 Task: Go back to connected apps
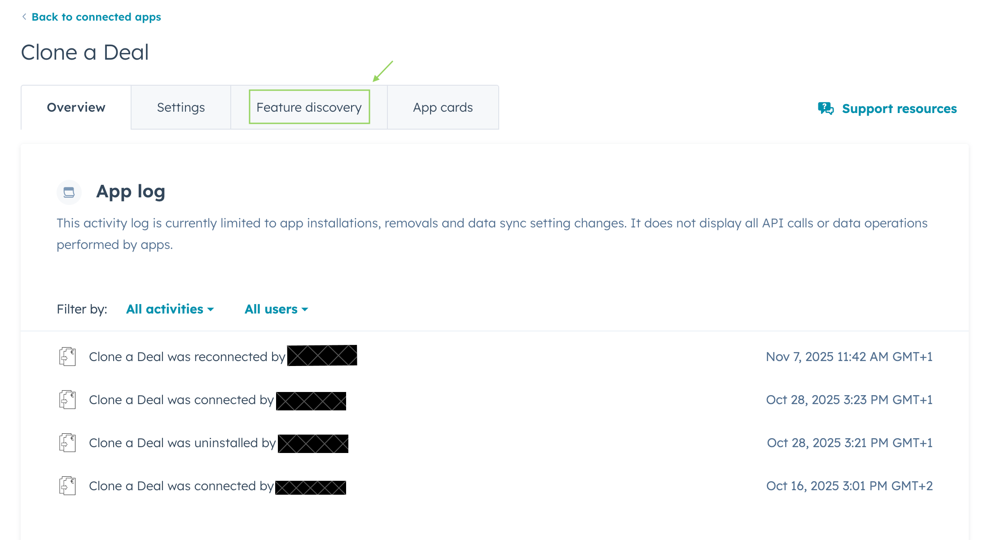[x=96, y=17]
